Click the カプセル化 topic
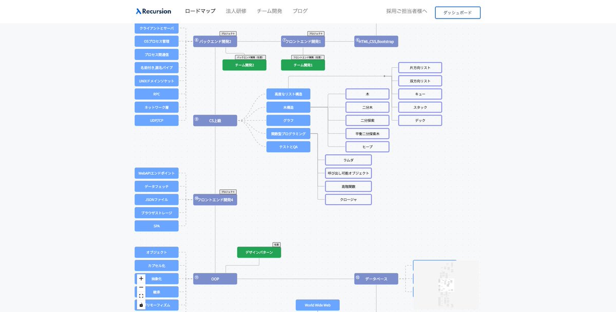Viewport: 616px width, 312px height. click(x=157, y=266)
